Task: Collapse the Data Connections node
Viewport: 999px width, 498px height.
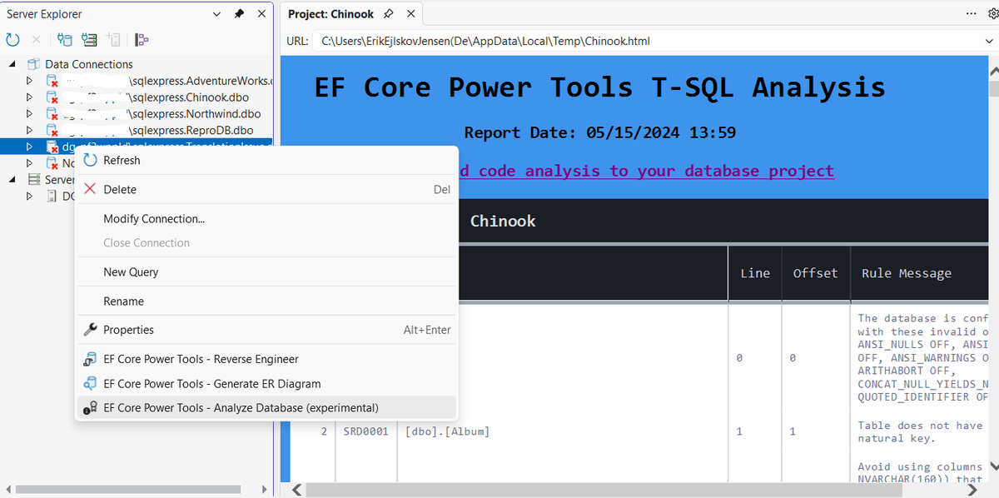Action: click(x=12, y=64)
